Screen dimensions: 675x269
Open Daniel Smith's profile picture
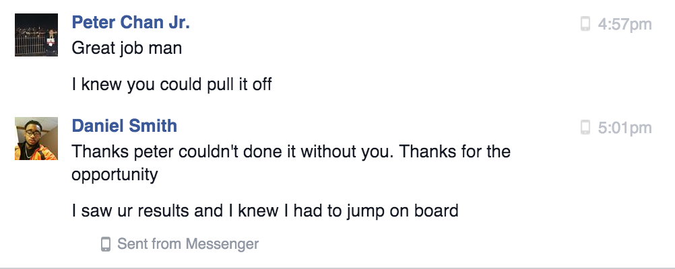point(36,139)
